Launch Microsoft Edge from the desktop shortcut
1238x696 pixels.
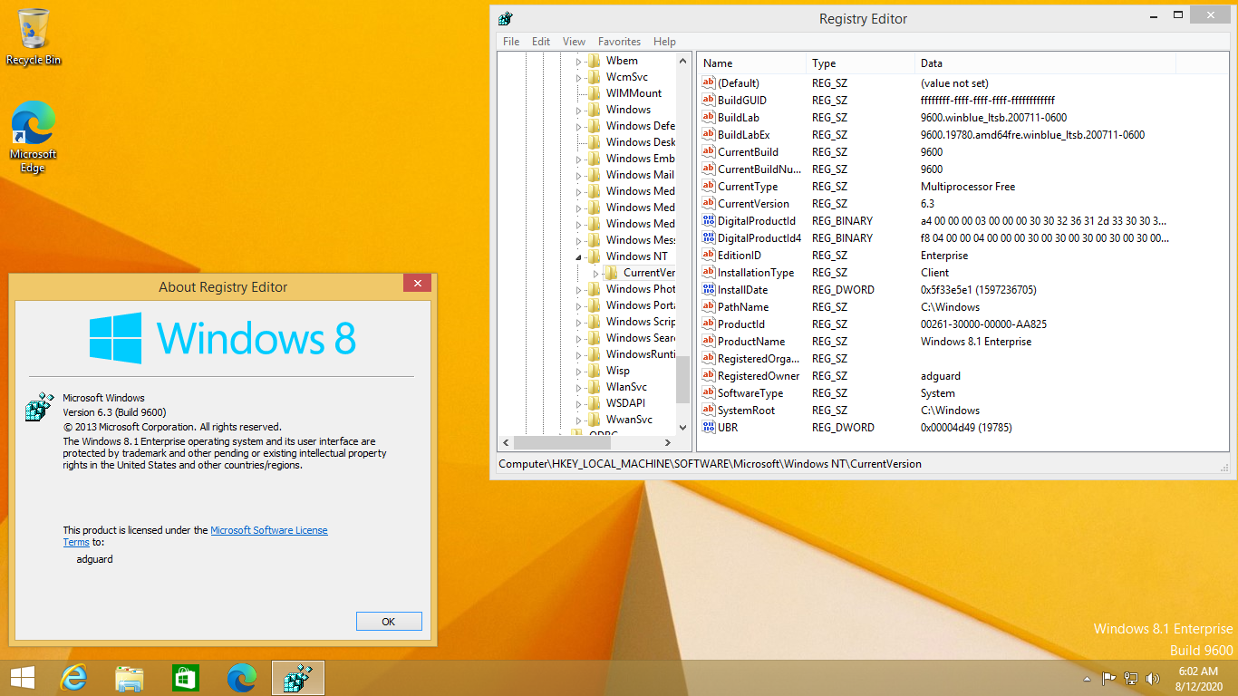34,136
